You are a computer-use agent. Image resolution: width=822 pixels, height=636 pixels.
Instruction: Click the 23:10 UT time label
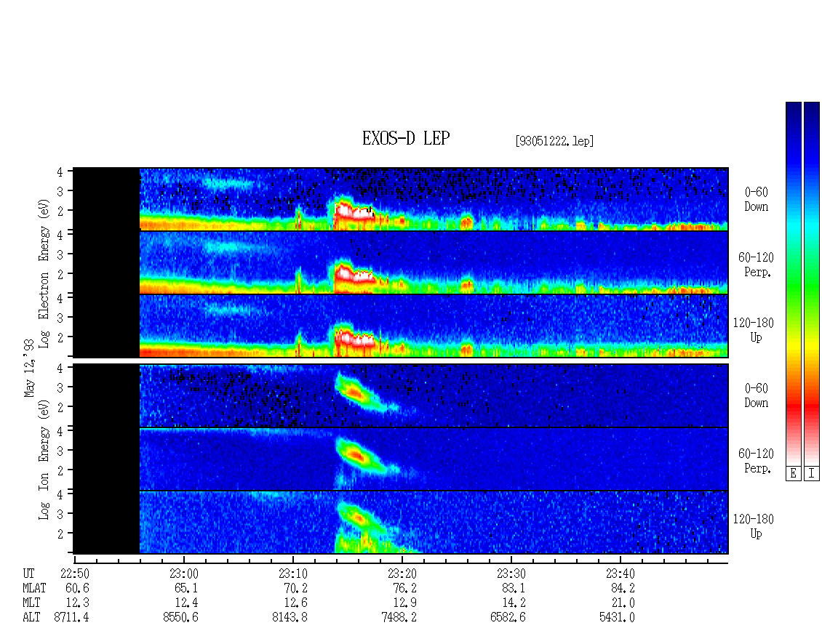[x=293, y=573]
